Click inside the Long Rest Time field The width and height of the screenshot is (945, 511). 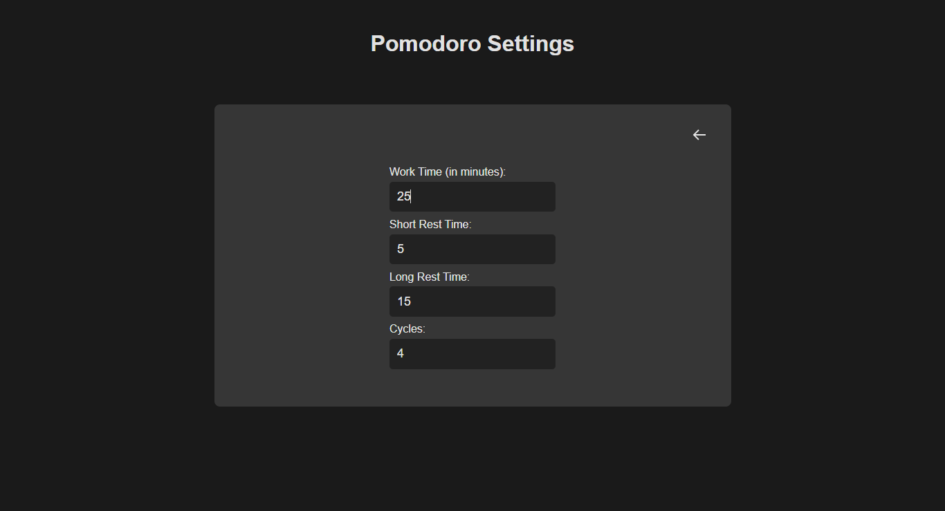click(x=472, y=301)
